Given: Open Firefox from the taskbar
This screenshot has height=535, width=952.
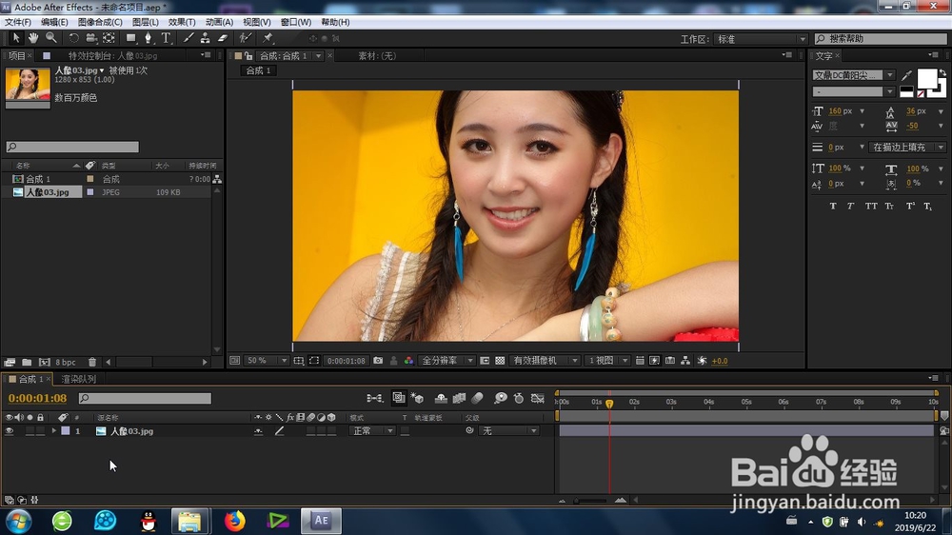Looking at the screenshot, I should [234, 521].
